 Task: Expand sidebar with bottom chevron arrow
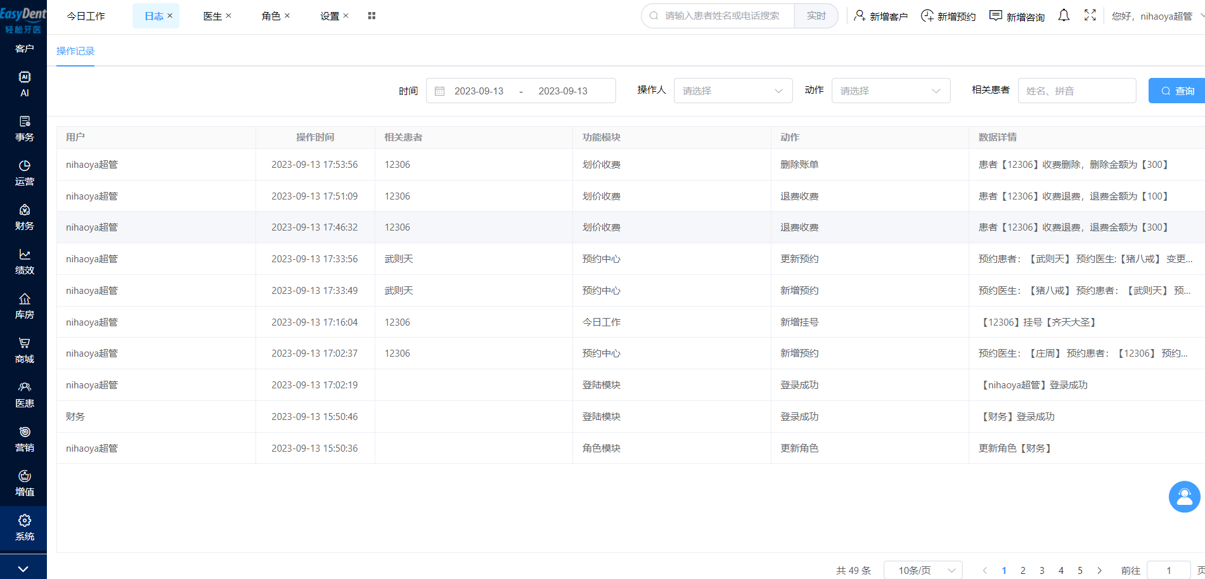23,568
